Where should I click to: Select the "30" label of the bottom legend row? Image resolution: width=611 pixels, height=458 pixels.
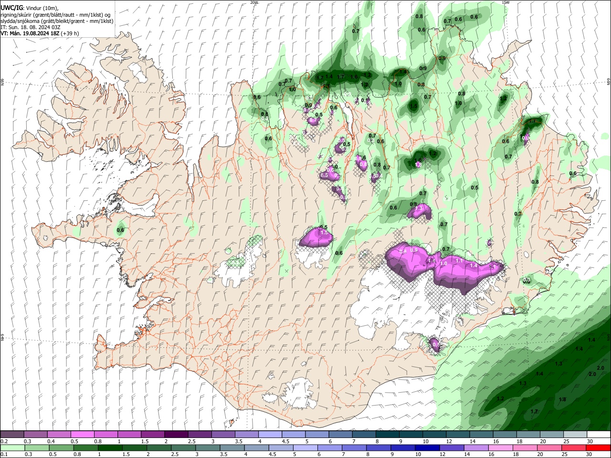pyautogui.click(x=590, y=454)
